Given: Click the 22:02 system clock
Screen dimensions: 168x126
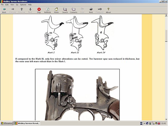Looking at the screenshot, I should pos(164,123).
